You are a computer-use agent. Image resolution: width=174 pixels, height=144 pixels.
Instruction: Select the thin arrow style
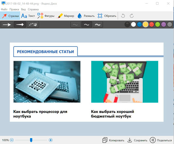coord(7,25)
